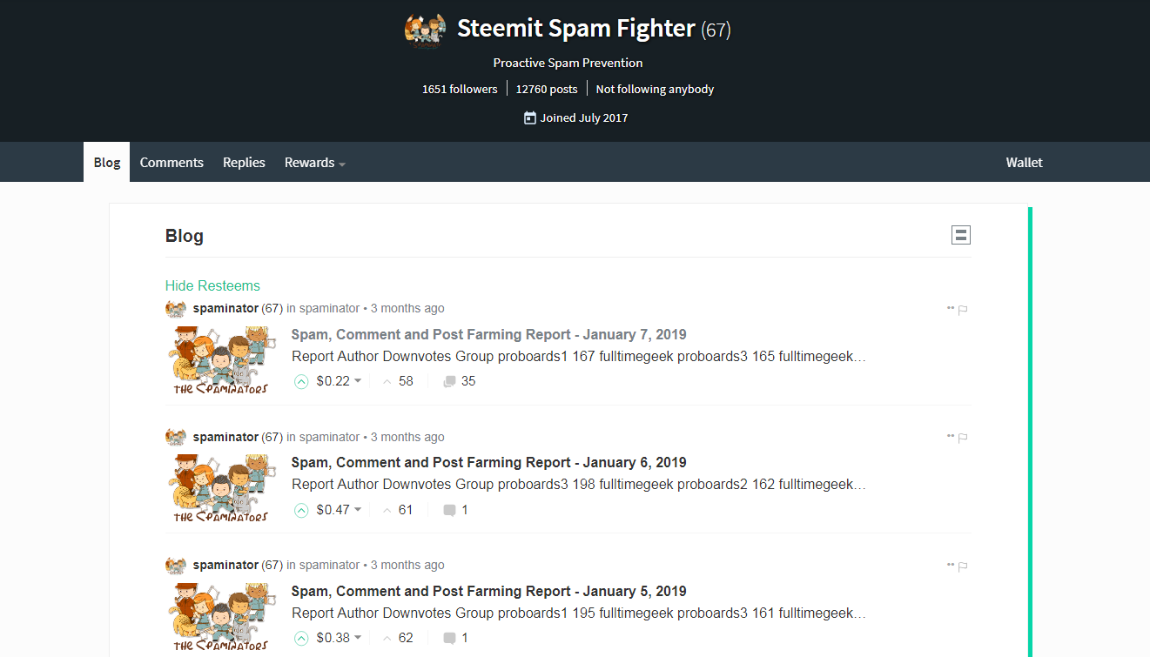
Task: Open the $0.22 payout details dropdown
Action: coord(357,381)
